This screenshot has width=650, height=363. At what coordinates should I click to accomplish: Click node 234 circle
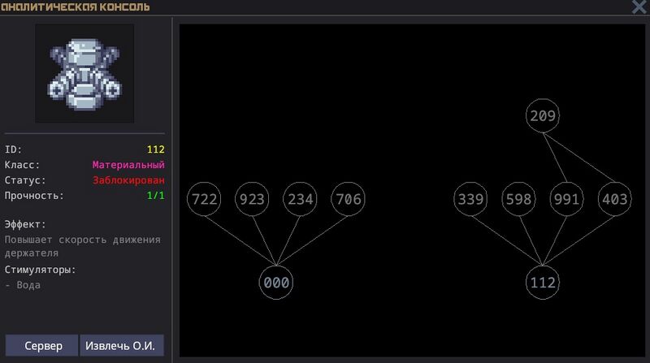click(300, 199)
